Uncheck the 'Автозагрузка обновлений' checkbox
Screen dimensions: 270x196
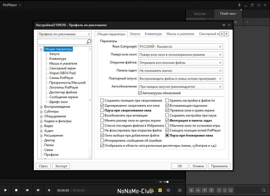(140, 93)
